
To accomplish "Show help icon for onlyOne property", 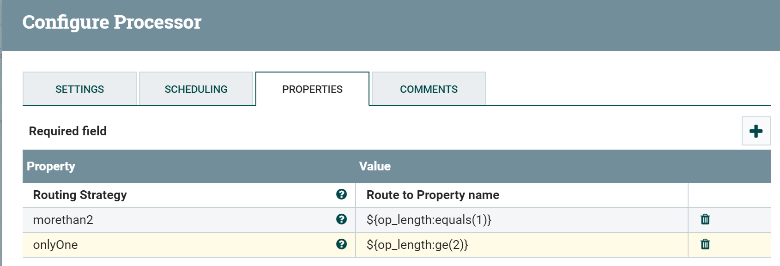I will coord(341,244).
